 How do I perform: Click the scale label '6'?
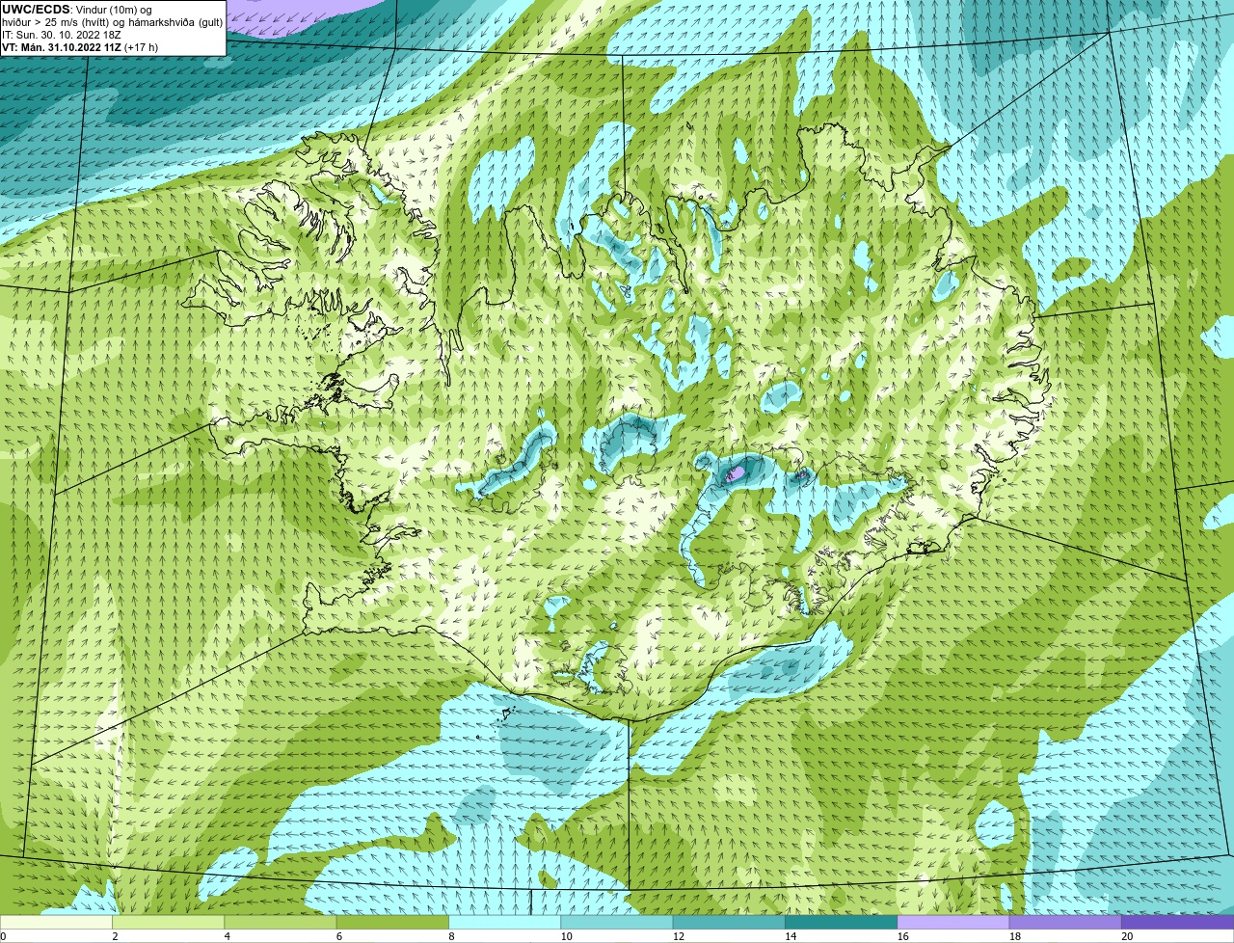click(338, 936)
